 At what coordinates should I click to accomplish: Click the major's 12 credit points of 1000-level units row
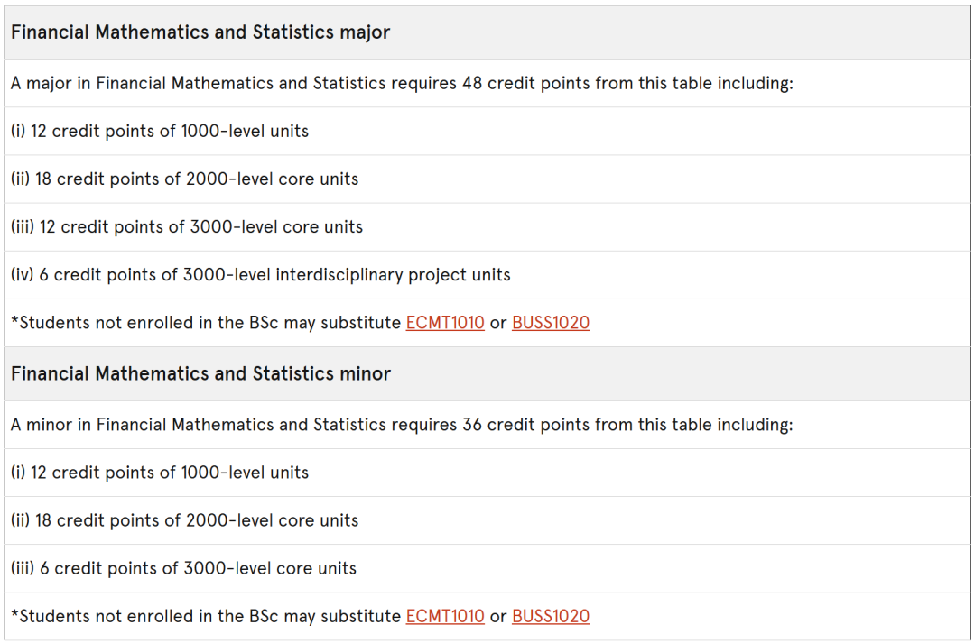(487, 131)
